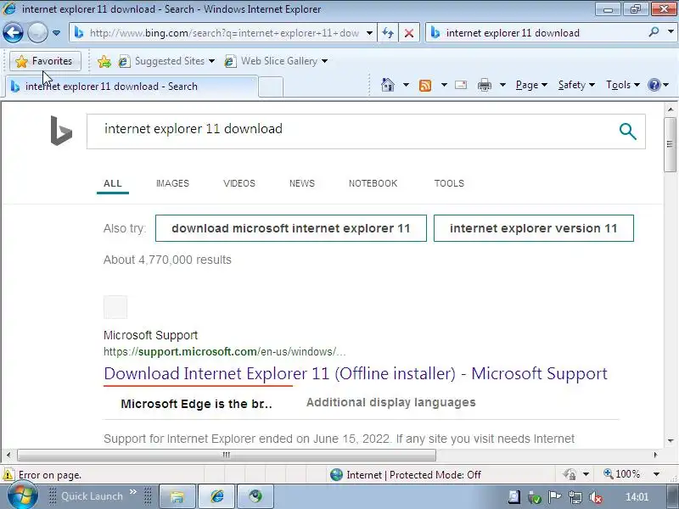
Task: Click the 'Error on page' warning icon
Action: coord(8,474)
